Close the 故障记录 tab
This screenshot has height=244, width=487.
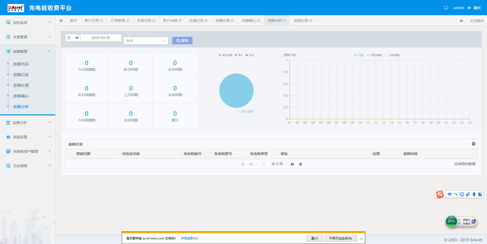(311, 21)
